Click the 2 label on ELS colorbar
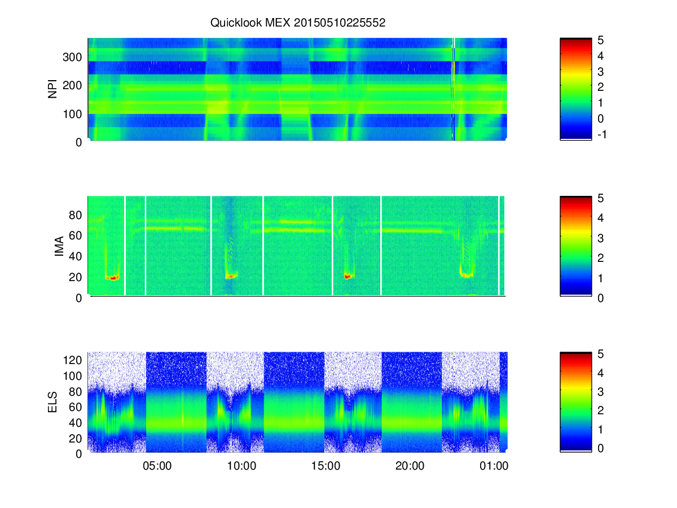 coord(601,410)
